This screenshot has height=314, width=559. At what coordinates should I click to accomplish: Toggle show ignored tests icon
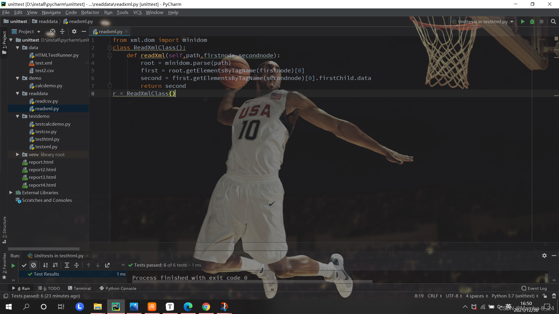click(x=33, y=265)
